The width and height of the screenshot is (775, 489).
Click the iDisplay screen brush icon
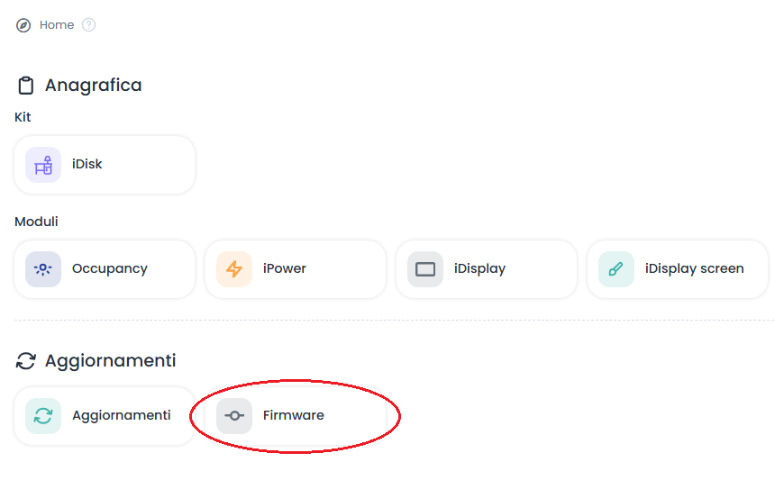[616, 269]
